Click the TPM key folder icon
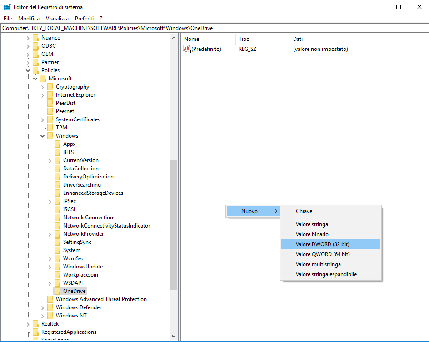Viewport: 429px width, 342px height. tap(50, 127)
